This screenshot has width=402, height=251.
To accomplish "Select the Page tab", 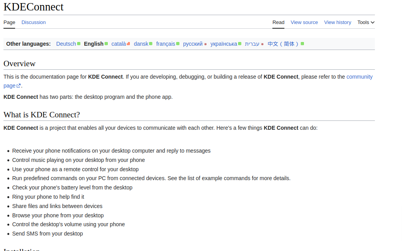I will [9, 22].
